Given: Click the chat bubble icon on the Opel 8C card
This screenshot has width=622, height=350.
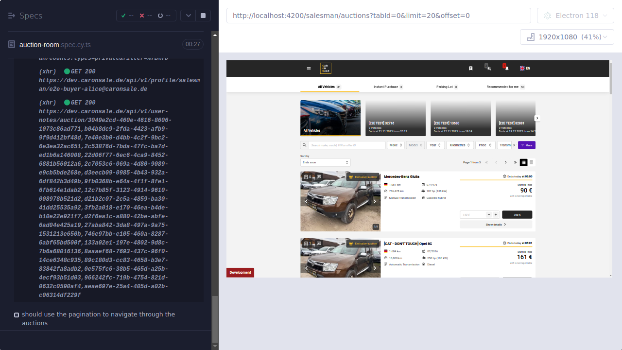Looking at the screenshot, I should 318,244.
